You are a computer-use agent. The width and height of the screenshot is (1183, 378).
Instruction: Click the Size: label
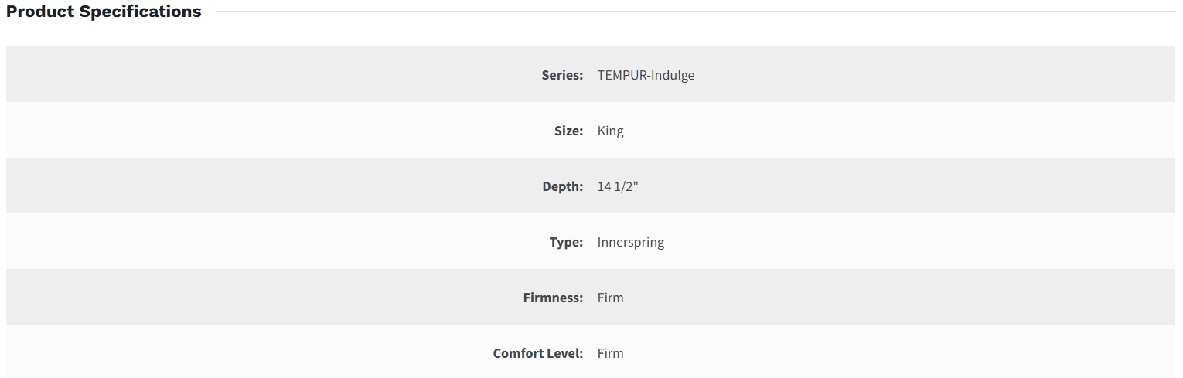tap(568, 131)
